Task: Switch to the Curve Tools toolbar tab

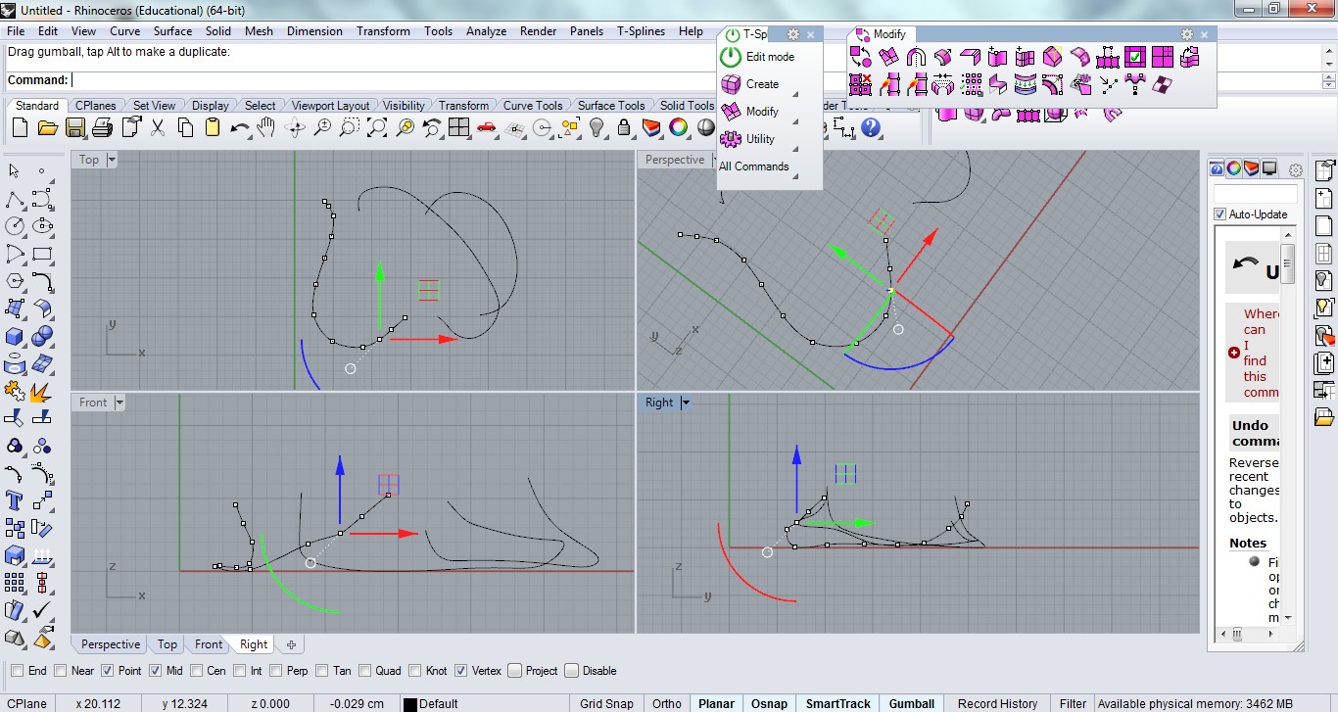Action: coord(533,106)
